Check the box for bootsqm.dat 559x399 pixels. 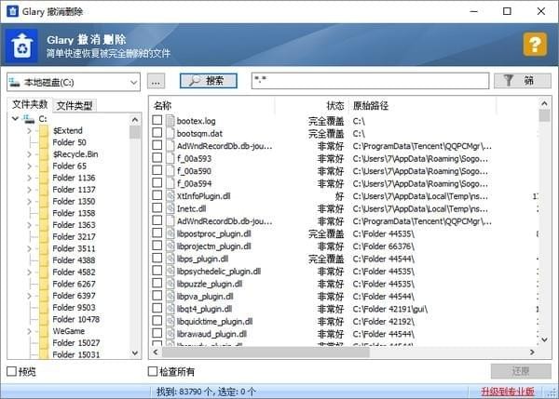click(x=157, y=132)
